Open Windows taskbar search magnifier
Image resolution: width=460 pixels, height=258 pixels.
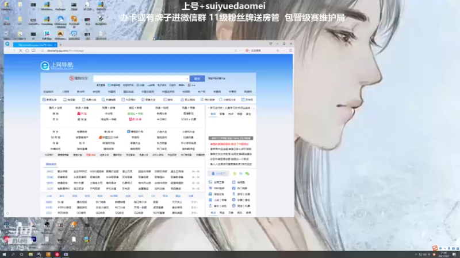point(13,255)
